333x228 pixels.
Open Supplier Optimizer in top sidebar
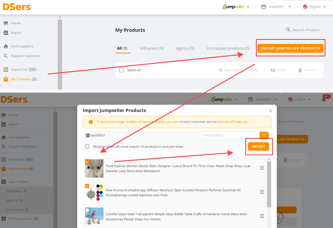(x=25, y=56)
